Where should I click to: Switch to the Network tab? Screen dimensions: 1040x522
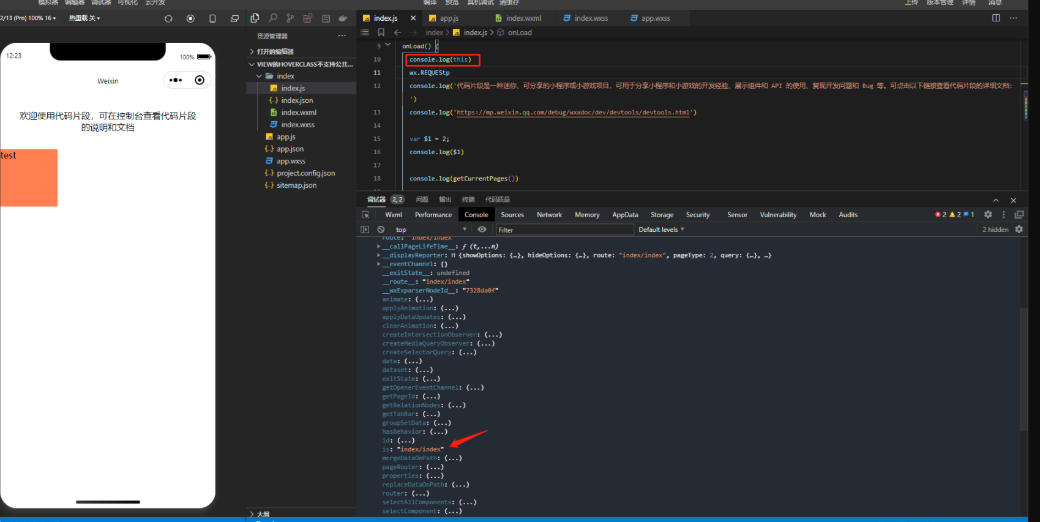coord(549,215)
